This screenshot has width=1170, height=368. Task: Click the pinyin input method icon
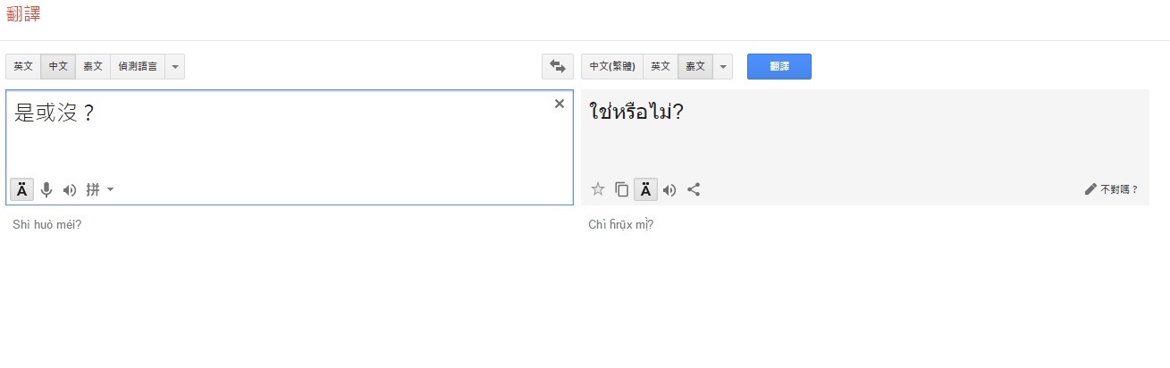point(93,189)
